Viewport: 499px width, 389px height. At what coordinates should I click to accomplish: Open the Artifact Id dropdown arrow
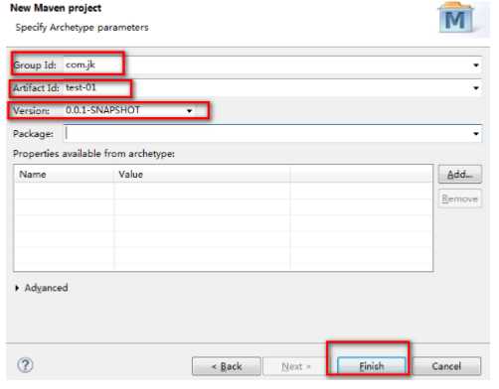[476, 88]
